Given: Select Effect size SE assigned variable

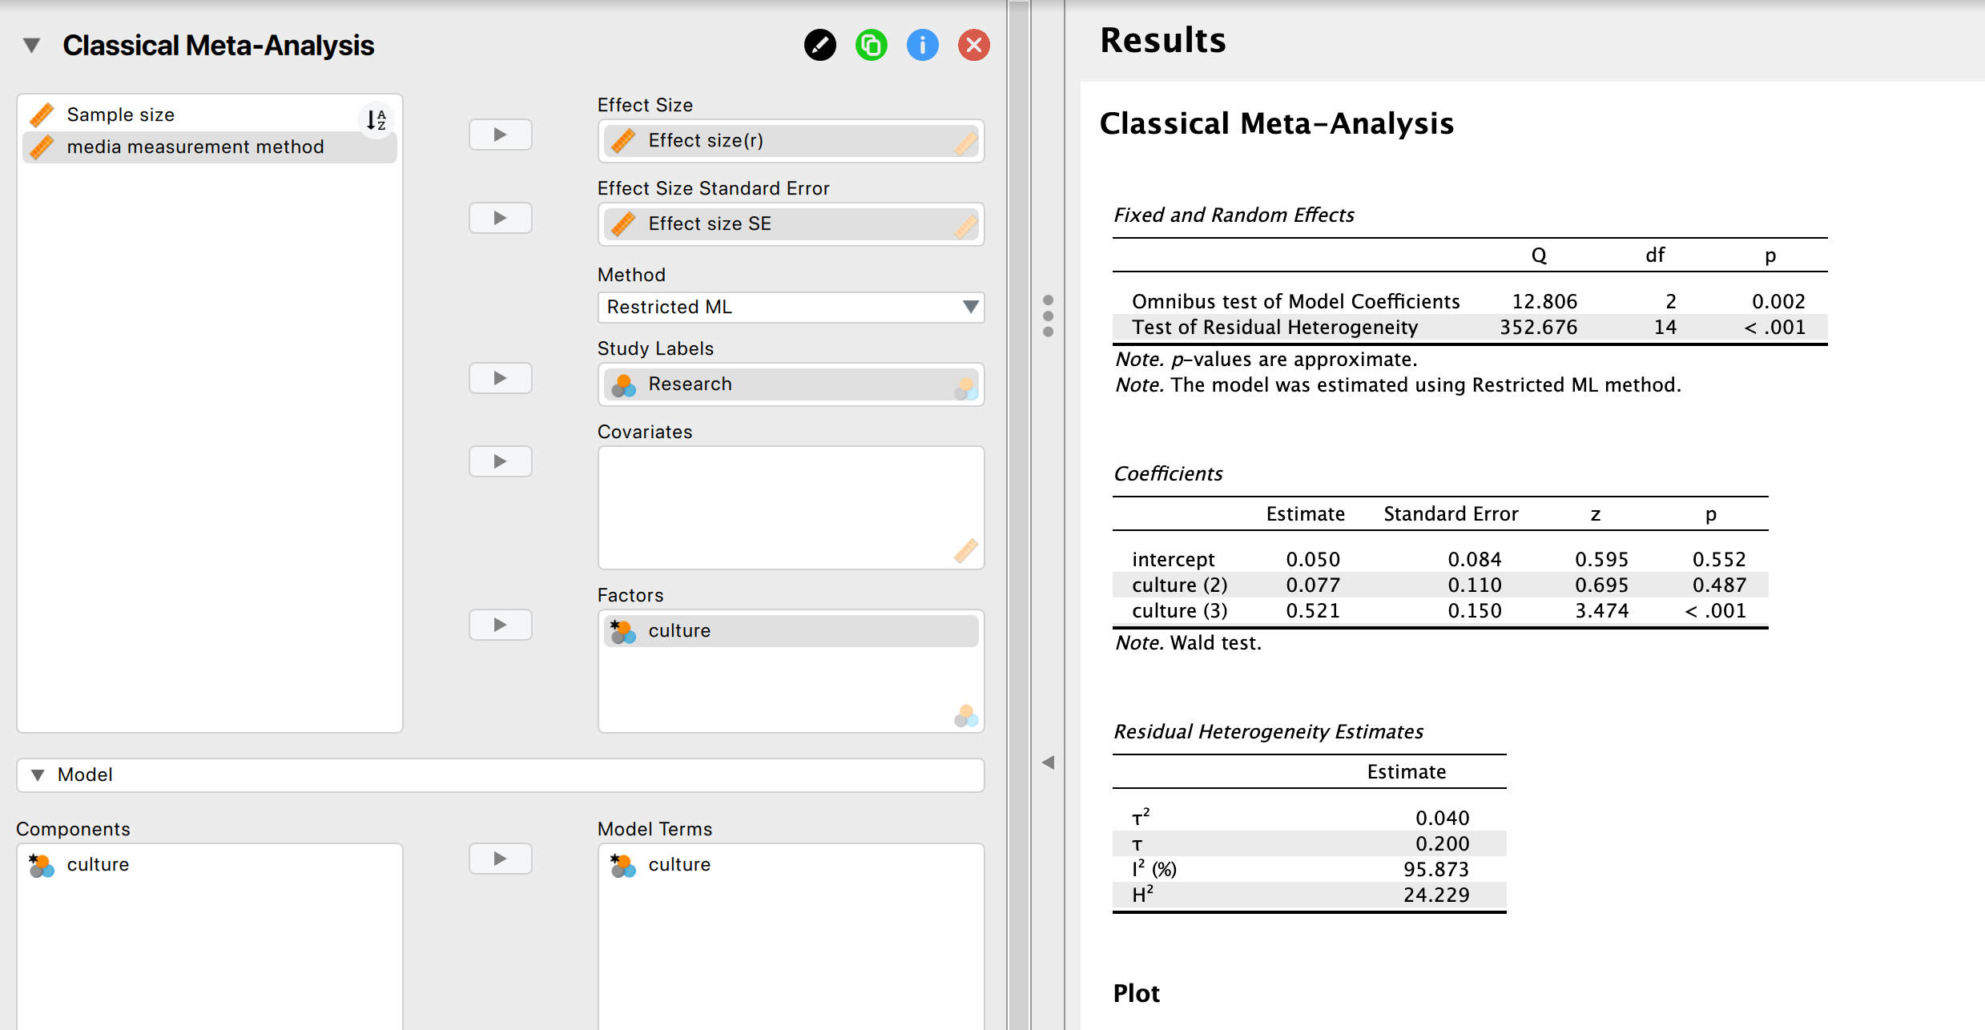Looking at the screenshot, I should pos(791,224).
